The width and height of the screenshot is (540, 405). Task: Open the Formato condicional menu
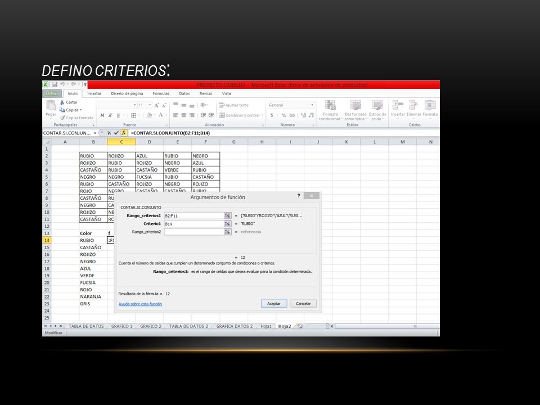click(330, 110)
